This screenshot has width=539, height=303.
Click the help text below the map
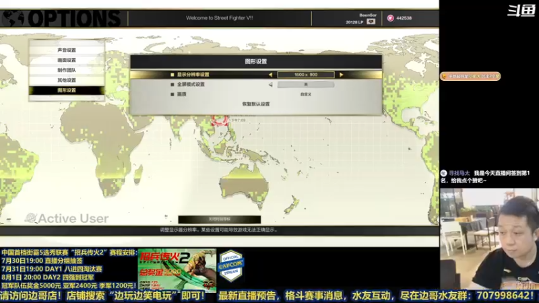218,230
